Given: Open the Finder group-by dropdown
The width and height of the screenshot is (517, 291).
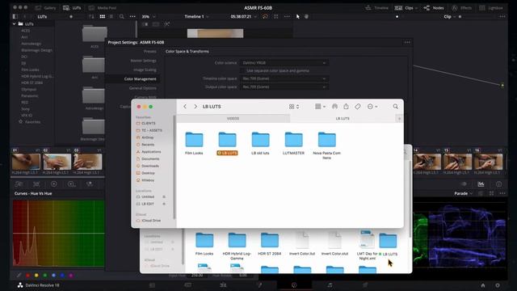Looking at the screenshot, I should click(320, 107).
